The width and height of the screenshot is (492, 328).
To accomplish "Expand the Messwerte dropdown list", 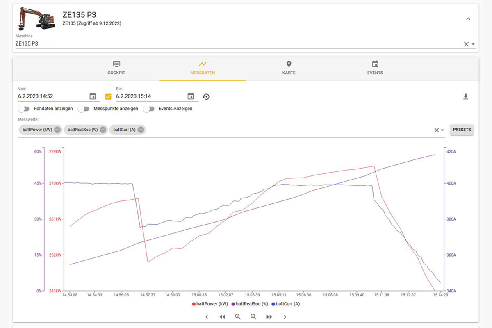I will click(442, 130).
